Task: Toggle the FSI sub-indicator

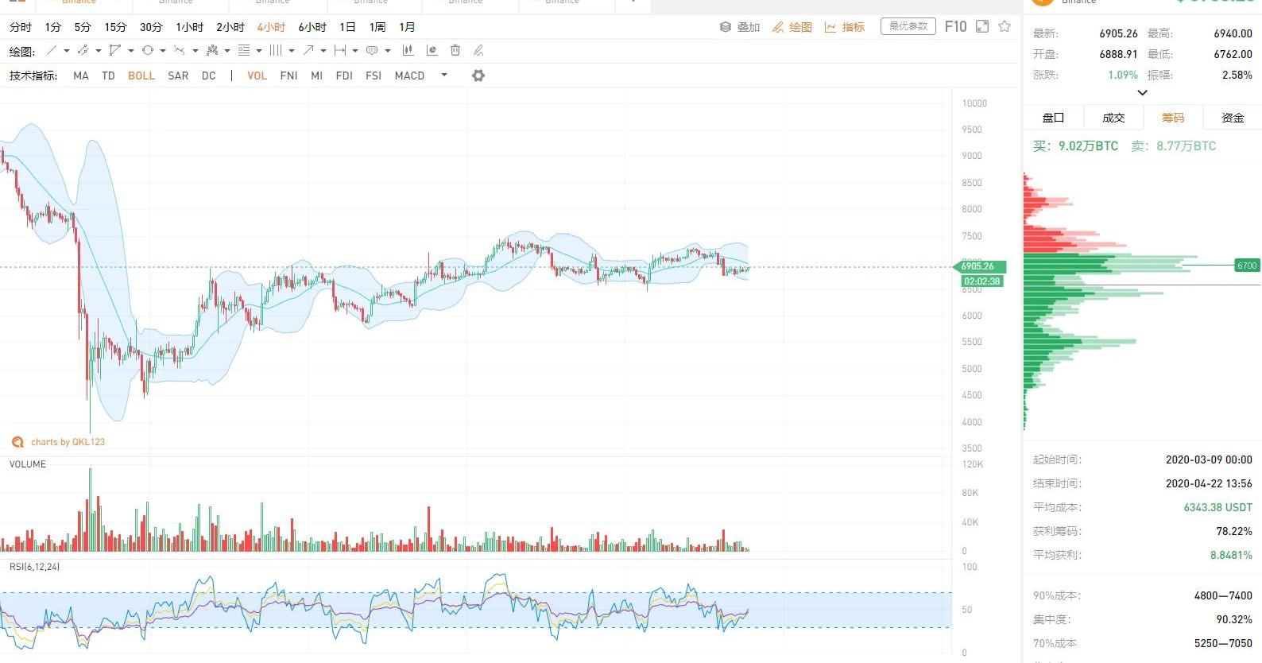Action: click(374, 76)
